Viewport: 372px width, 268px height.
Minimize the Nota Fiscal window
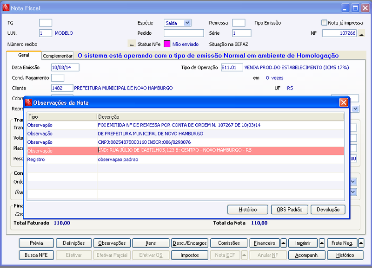coord(345,8)
